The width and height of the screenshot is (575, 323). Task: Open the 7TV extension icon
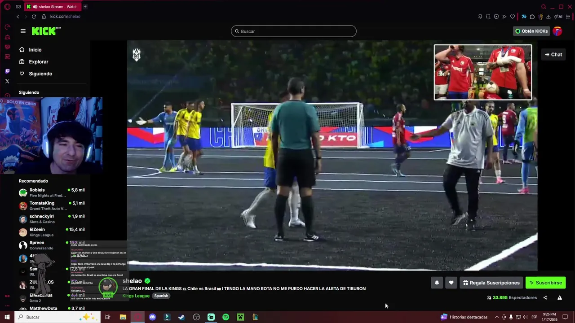[524, 17]
